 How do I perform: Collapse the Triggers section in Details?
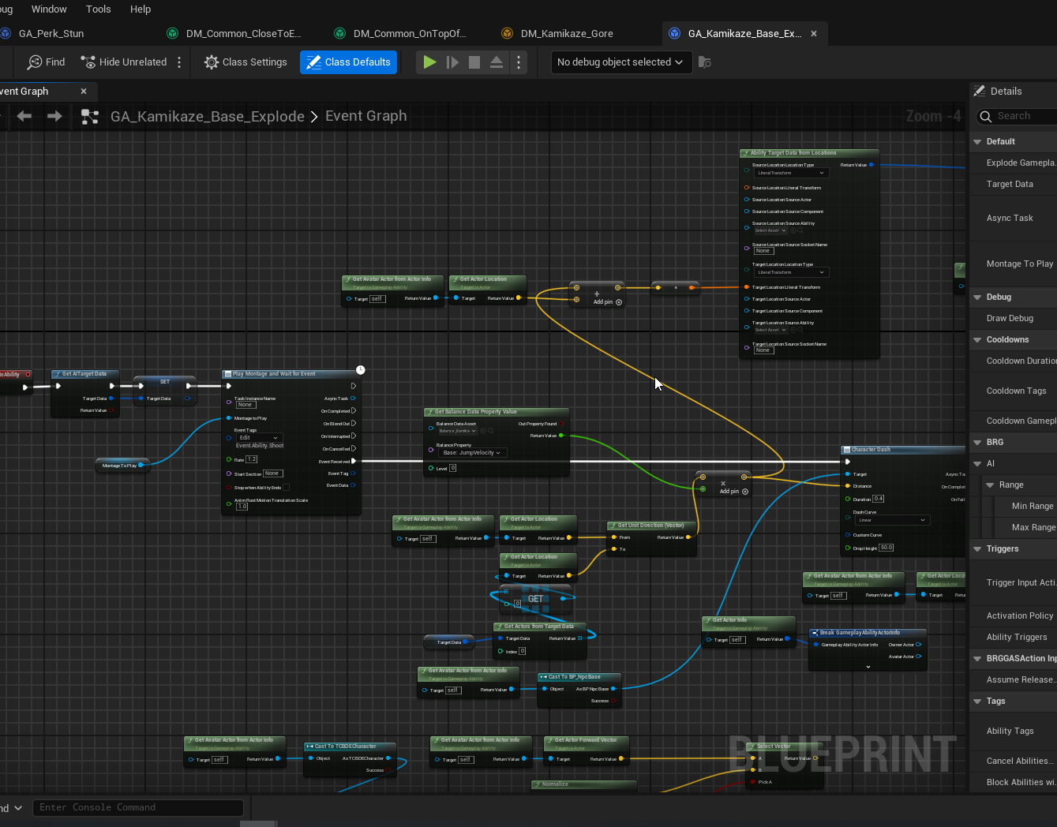click(978, 549)
